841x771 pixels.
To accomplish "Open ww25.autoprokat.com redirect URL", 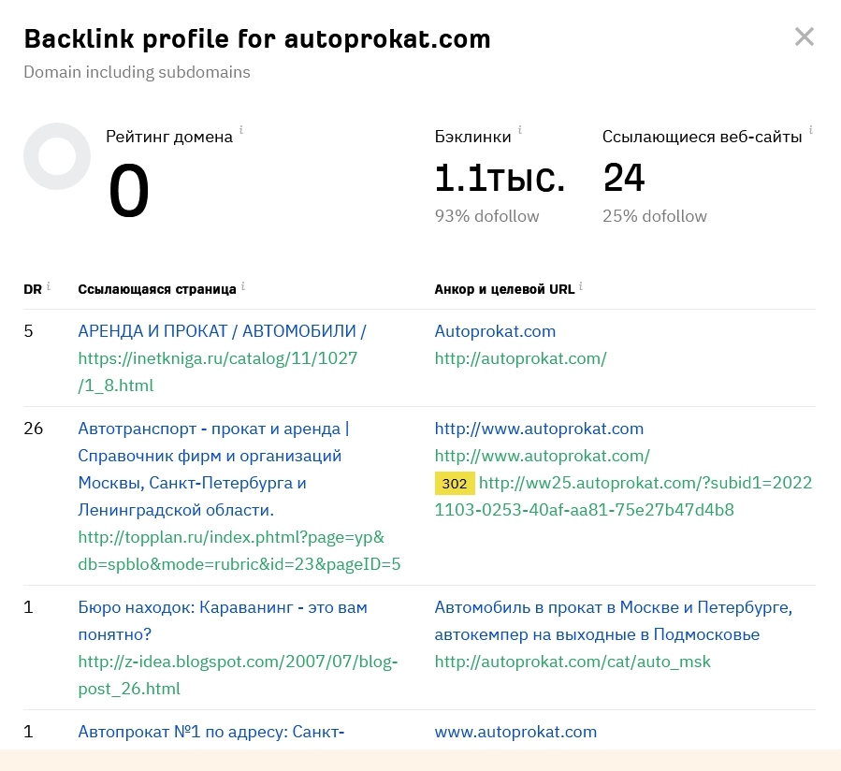I will tap(623, 496).
